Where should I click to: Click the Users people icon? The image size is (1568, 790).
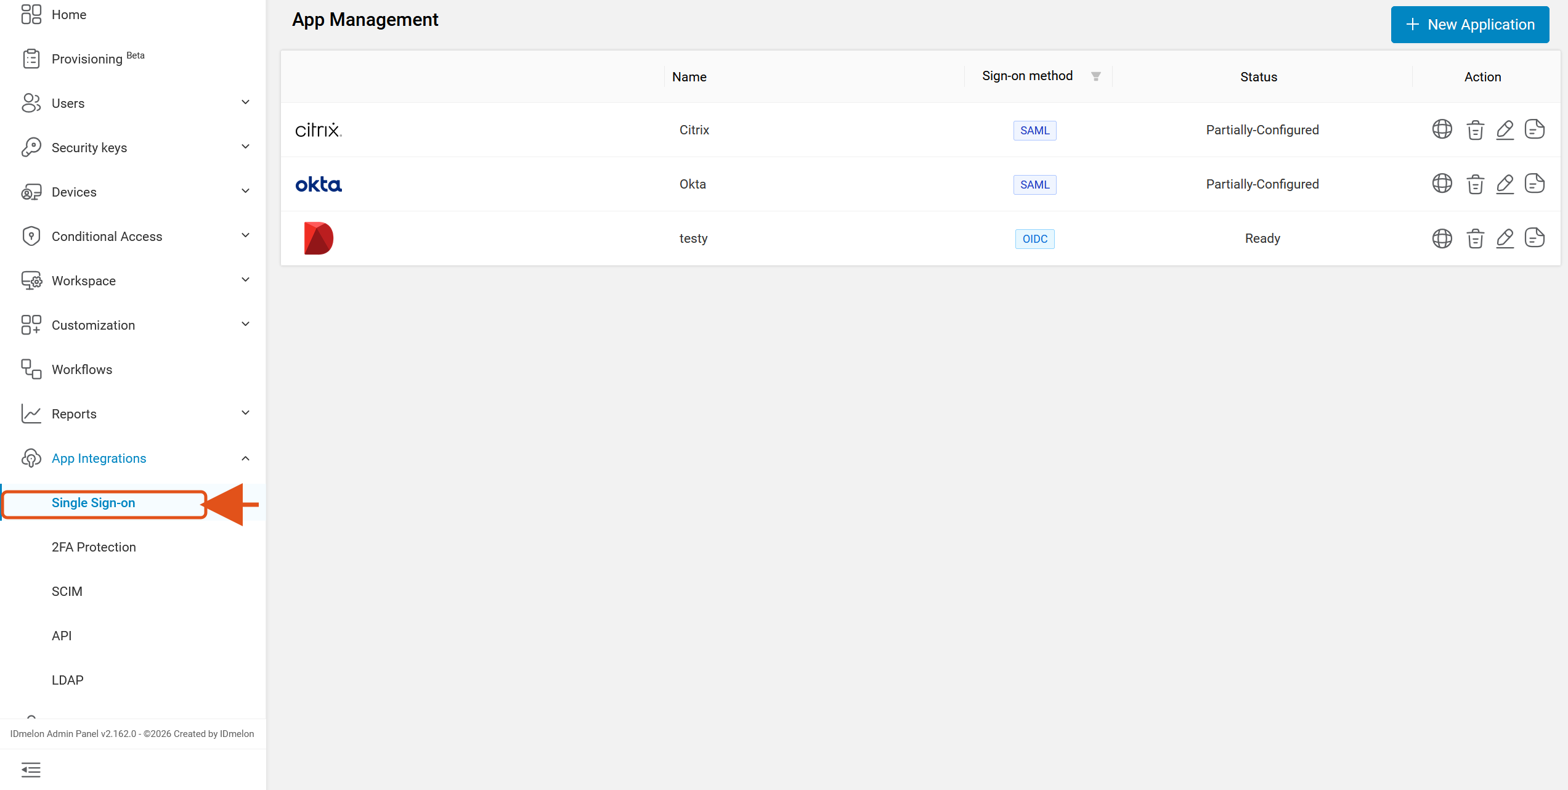31,104
